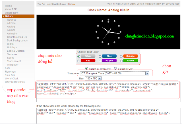
Task: Open the Holidays category
Action: (12, 47)
